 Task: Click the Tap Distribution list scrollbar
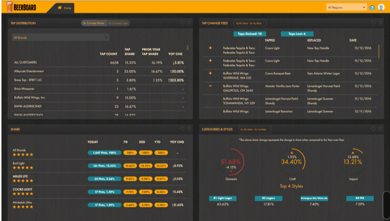tap(187, 48)
